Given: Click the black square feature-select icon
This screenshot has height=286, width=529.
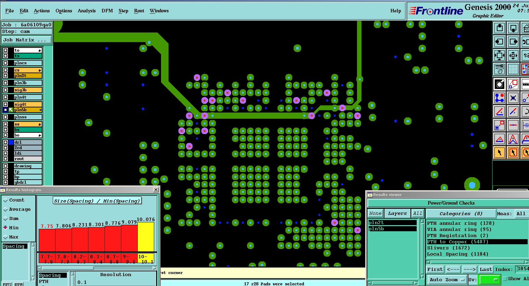Looking at the screenshot, I should pyautogui.click(x=499, y=84).
